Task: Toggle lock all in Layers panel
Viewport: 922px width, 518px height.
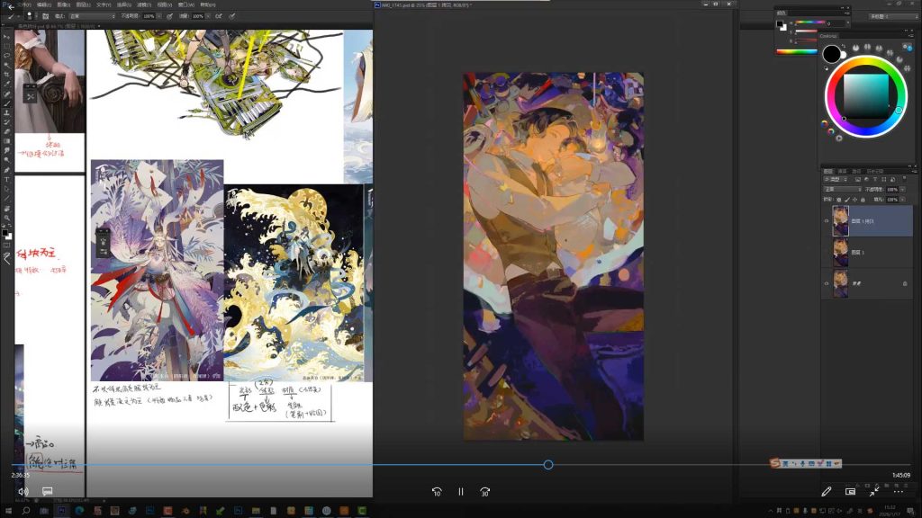Action: pyautogui.click(x=863, y=200)
